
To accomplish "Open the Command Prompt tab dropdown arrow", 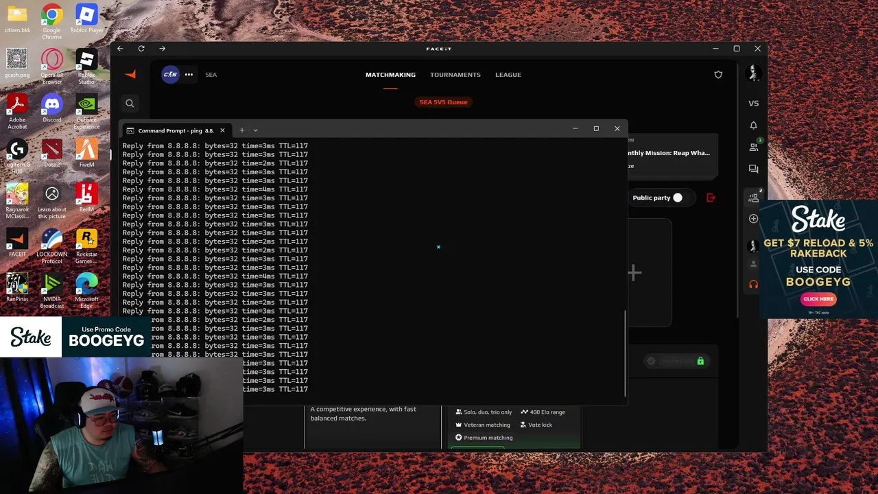I will click(255, 130).
